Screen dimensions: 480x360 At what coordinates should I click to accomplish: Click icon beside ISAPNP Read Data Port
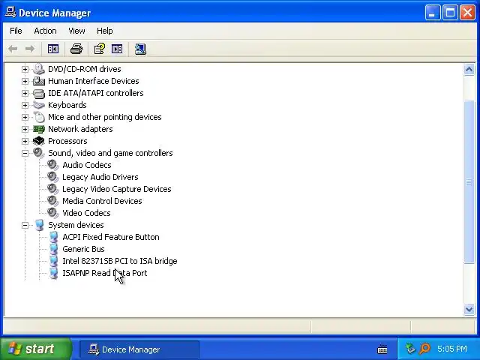tap(53, 273)
